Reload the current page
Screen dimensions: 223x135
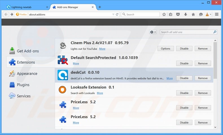tap(117, 14)
